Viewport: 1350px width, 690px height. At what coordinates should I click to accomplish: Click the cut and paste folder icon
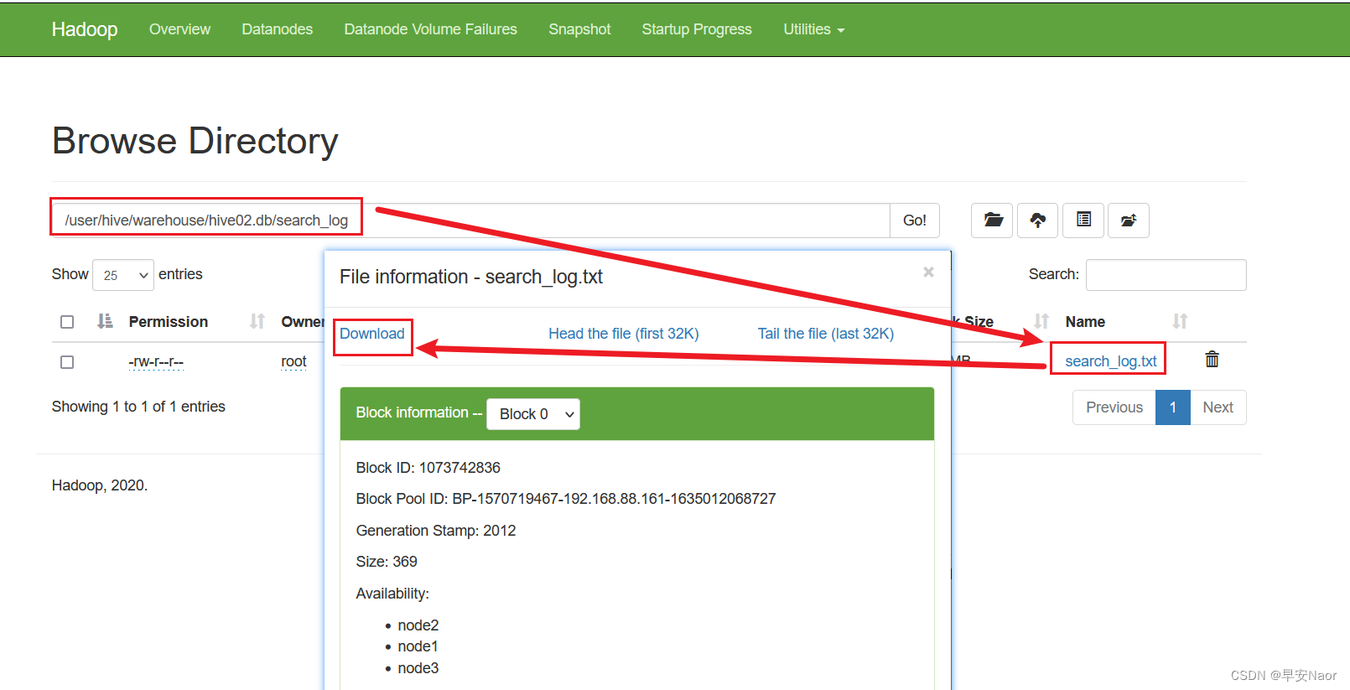click(x=1129, y=220)
